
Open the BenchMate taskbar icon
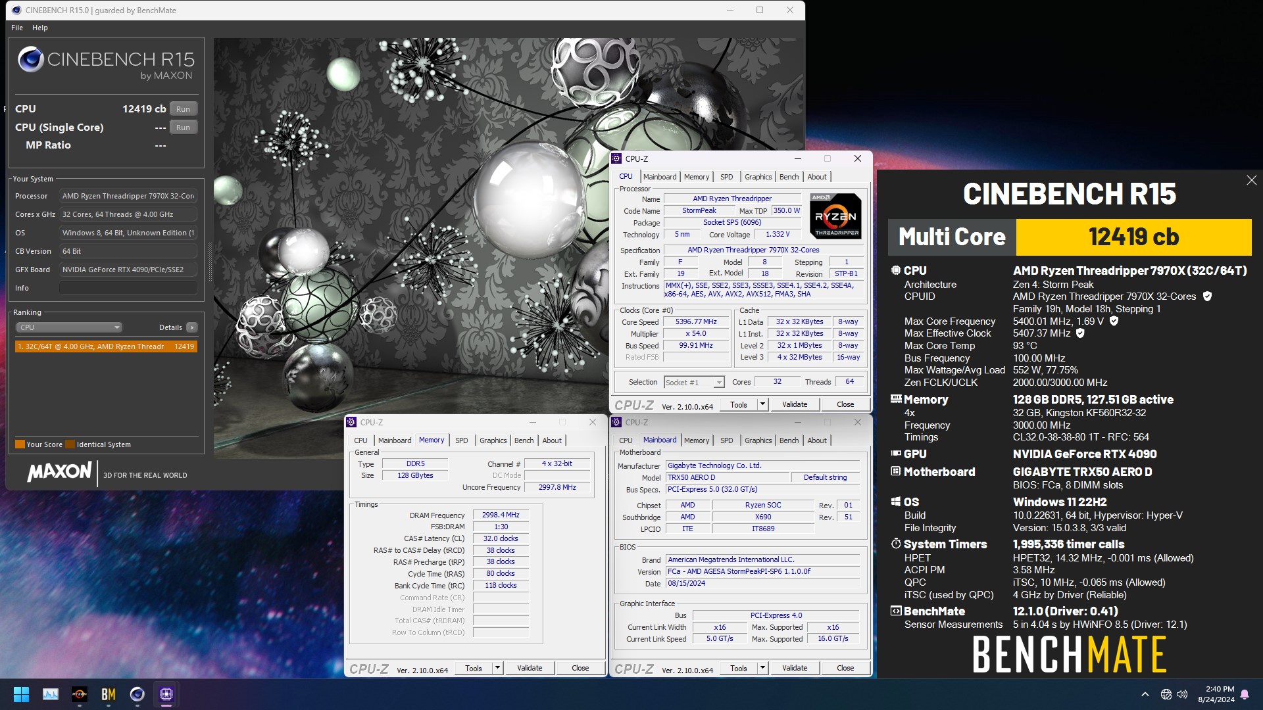coord(109,694)
